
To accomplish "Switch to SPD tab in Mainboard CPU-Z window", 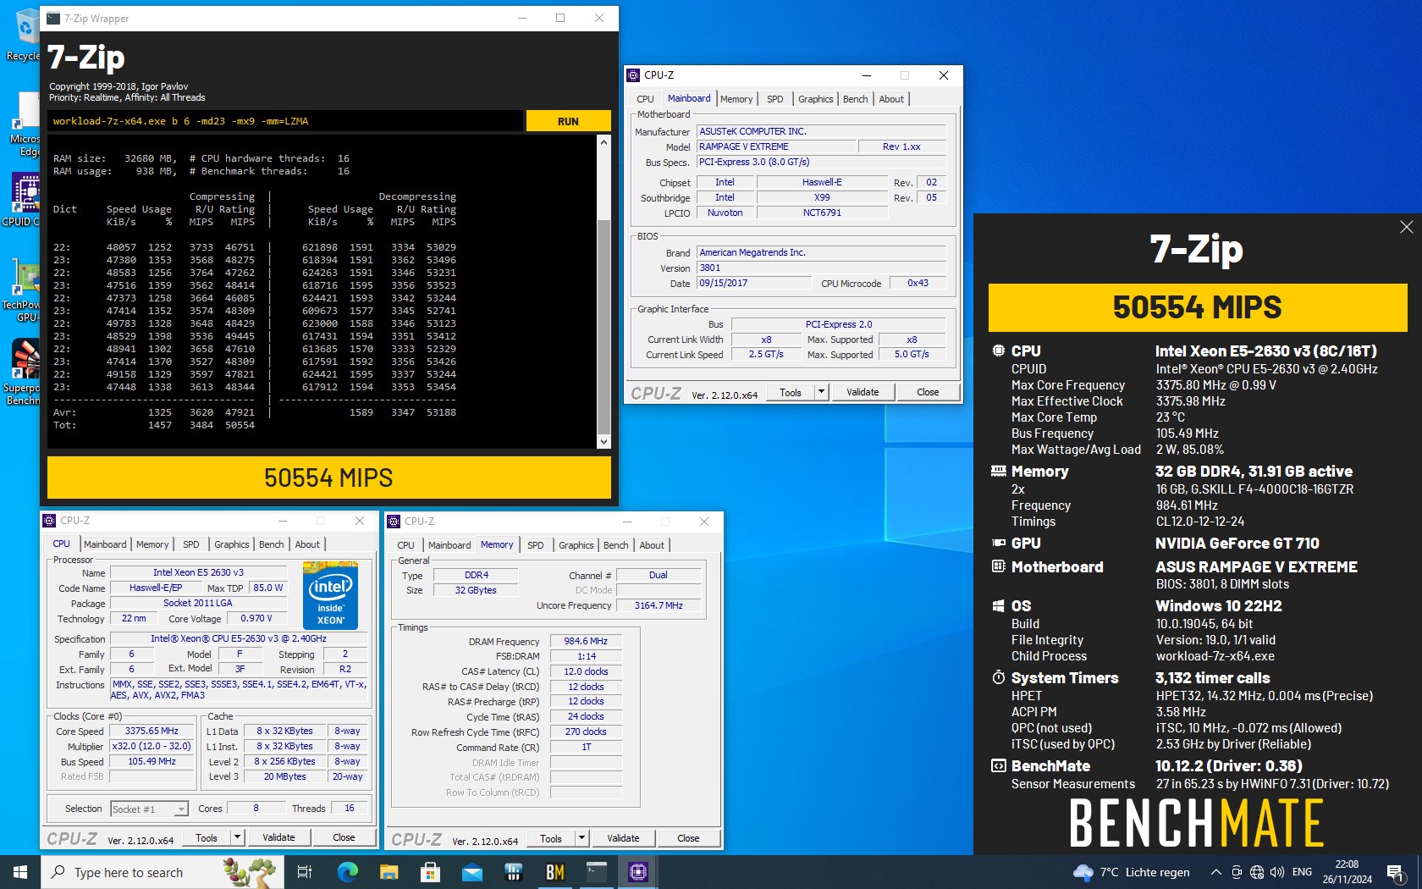I will click(x=774, y=99).
